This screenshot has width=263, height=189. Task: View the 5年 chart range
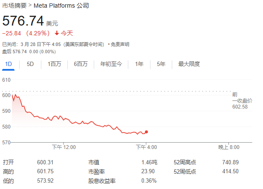click(161, 64)
